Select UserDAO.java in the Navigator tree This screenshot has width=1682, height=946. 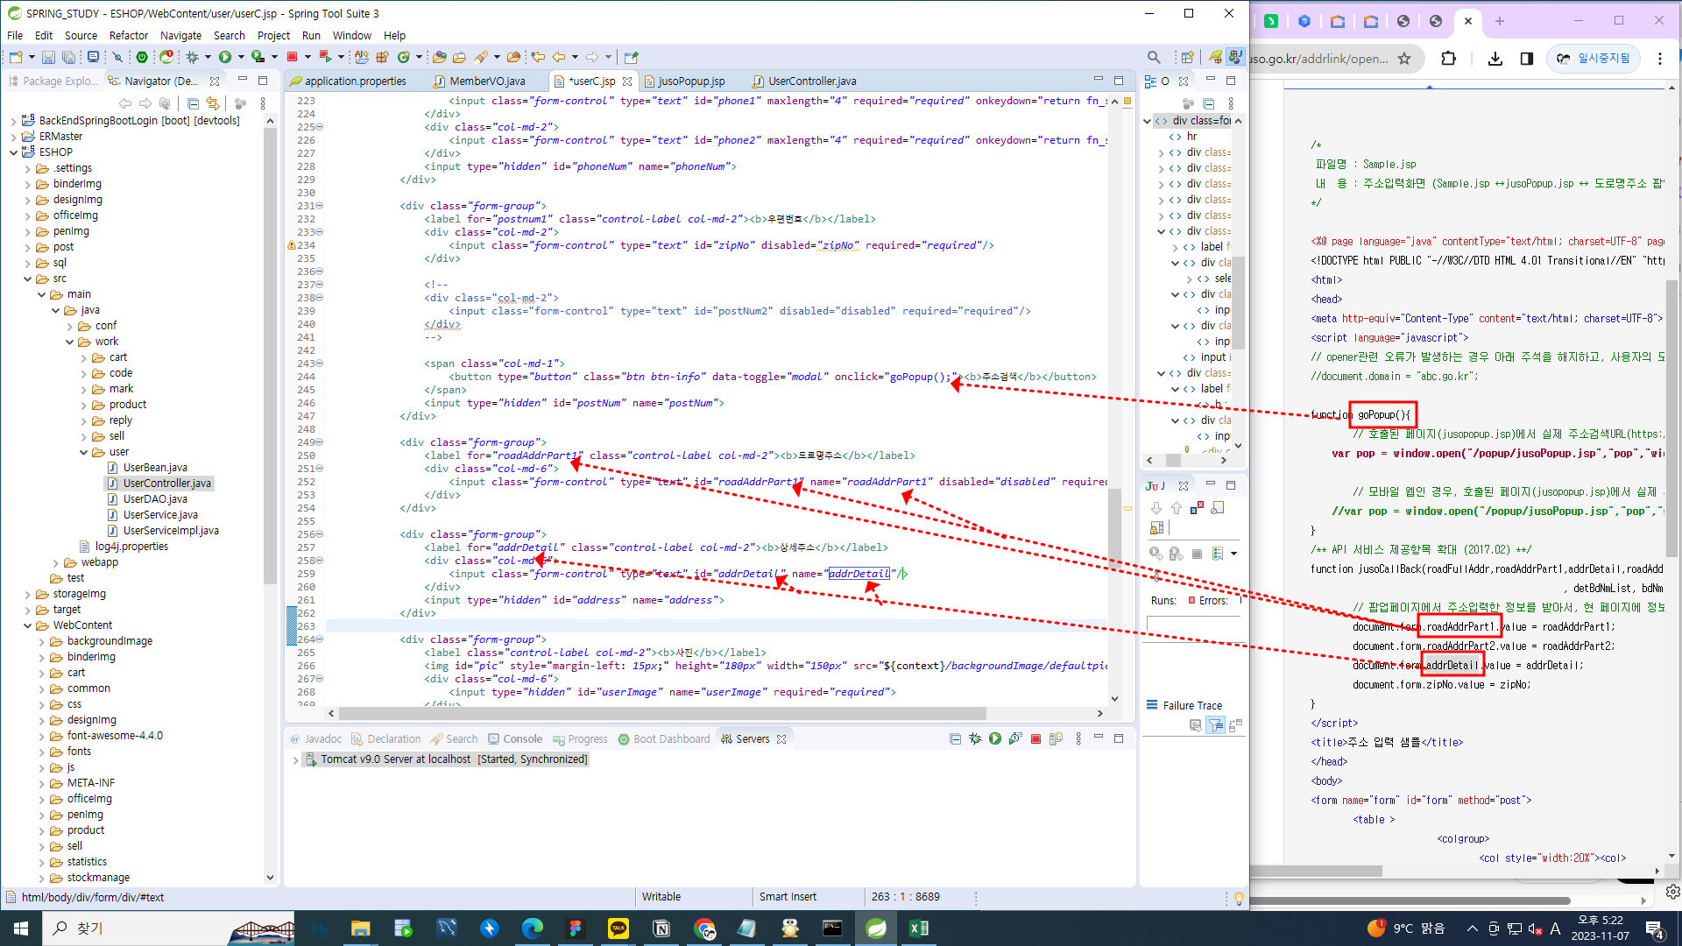(155, 499)
